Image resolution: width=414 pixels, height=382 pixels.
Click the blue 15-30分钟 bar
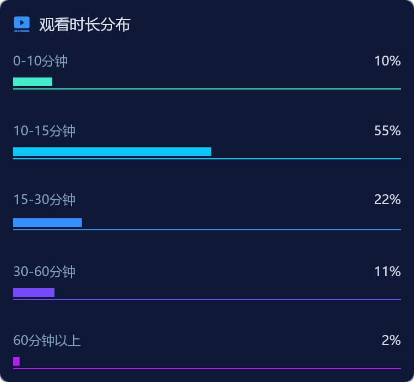tap(47, 223)
